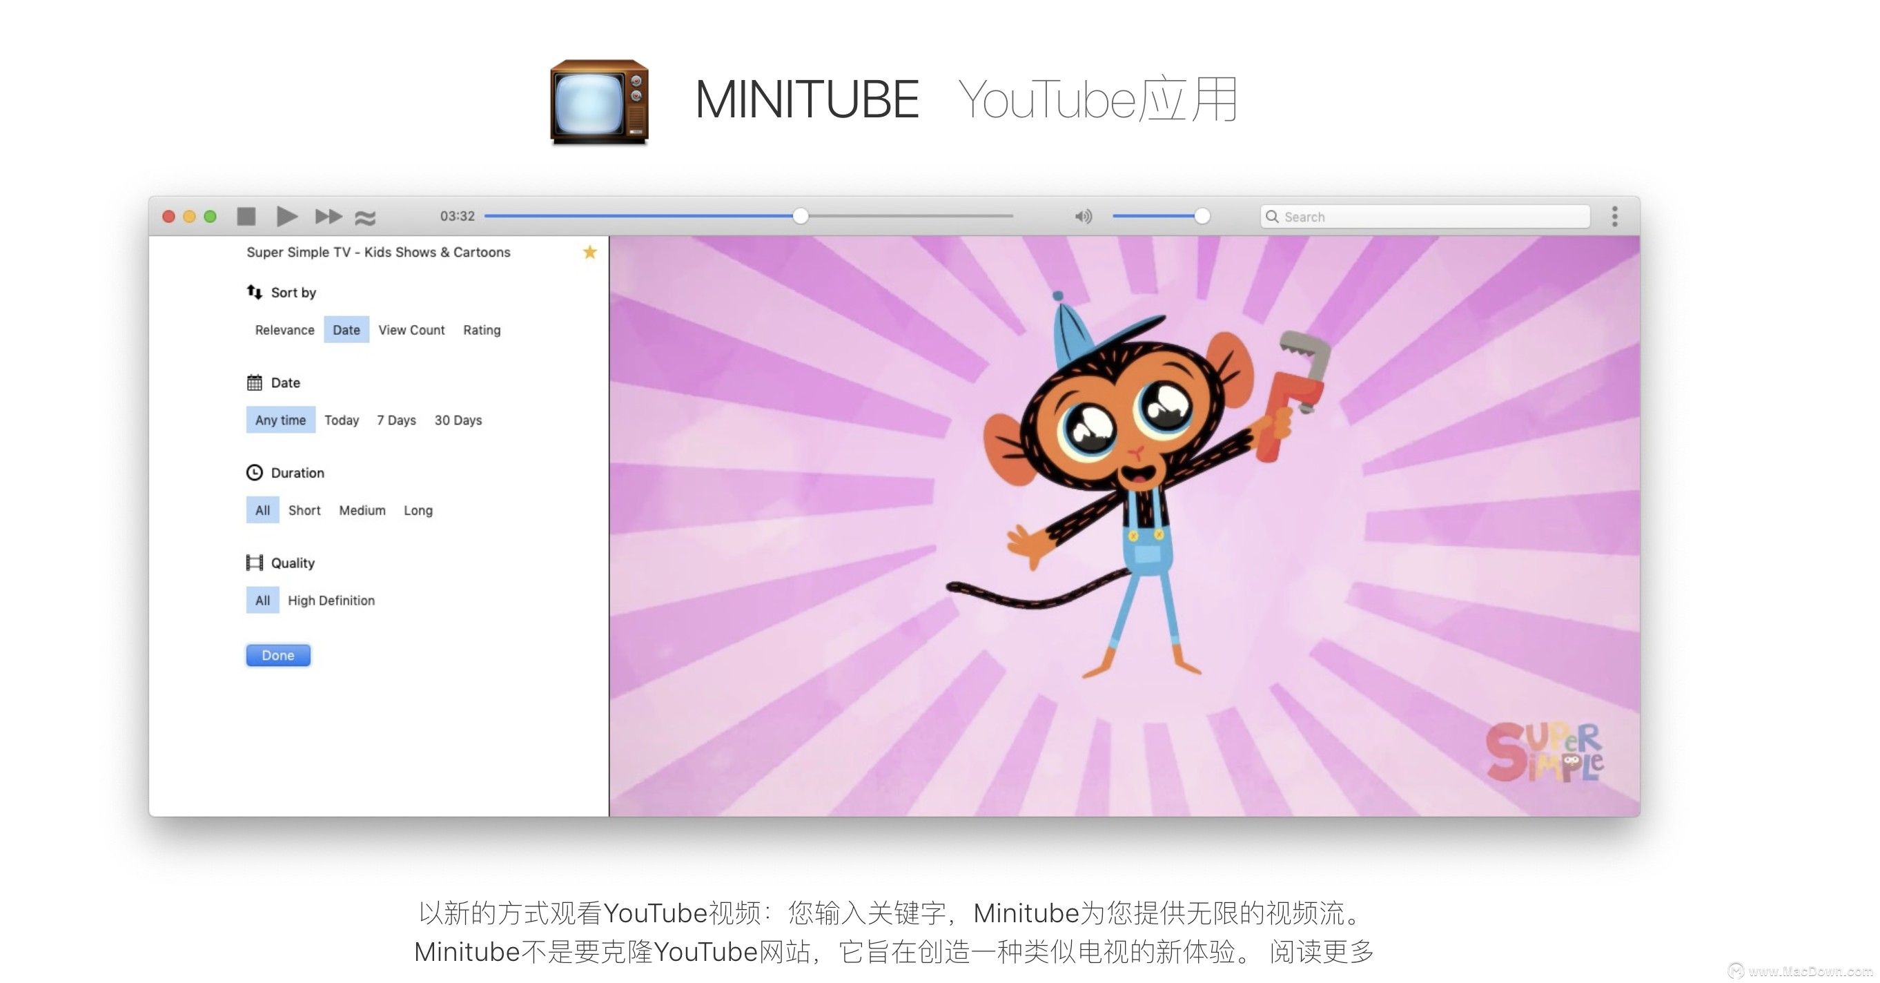Viewport: 1880px width, 983px height.
Task: Select Short under Duration
Action: [x=304, y=509]
